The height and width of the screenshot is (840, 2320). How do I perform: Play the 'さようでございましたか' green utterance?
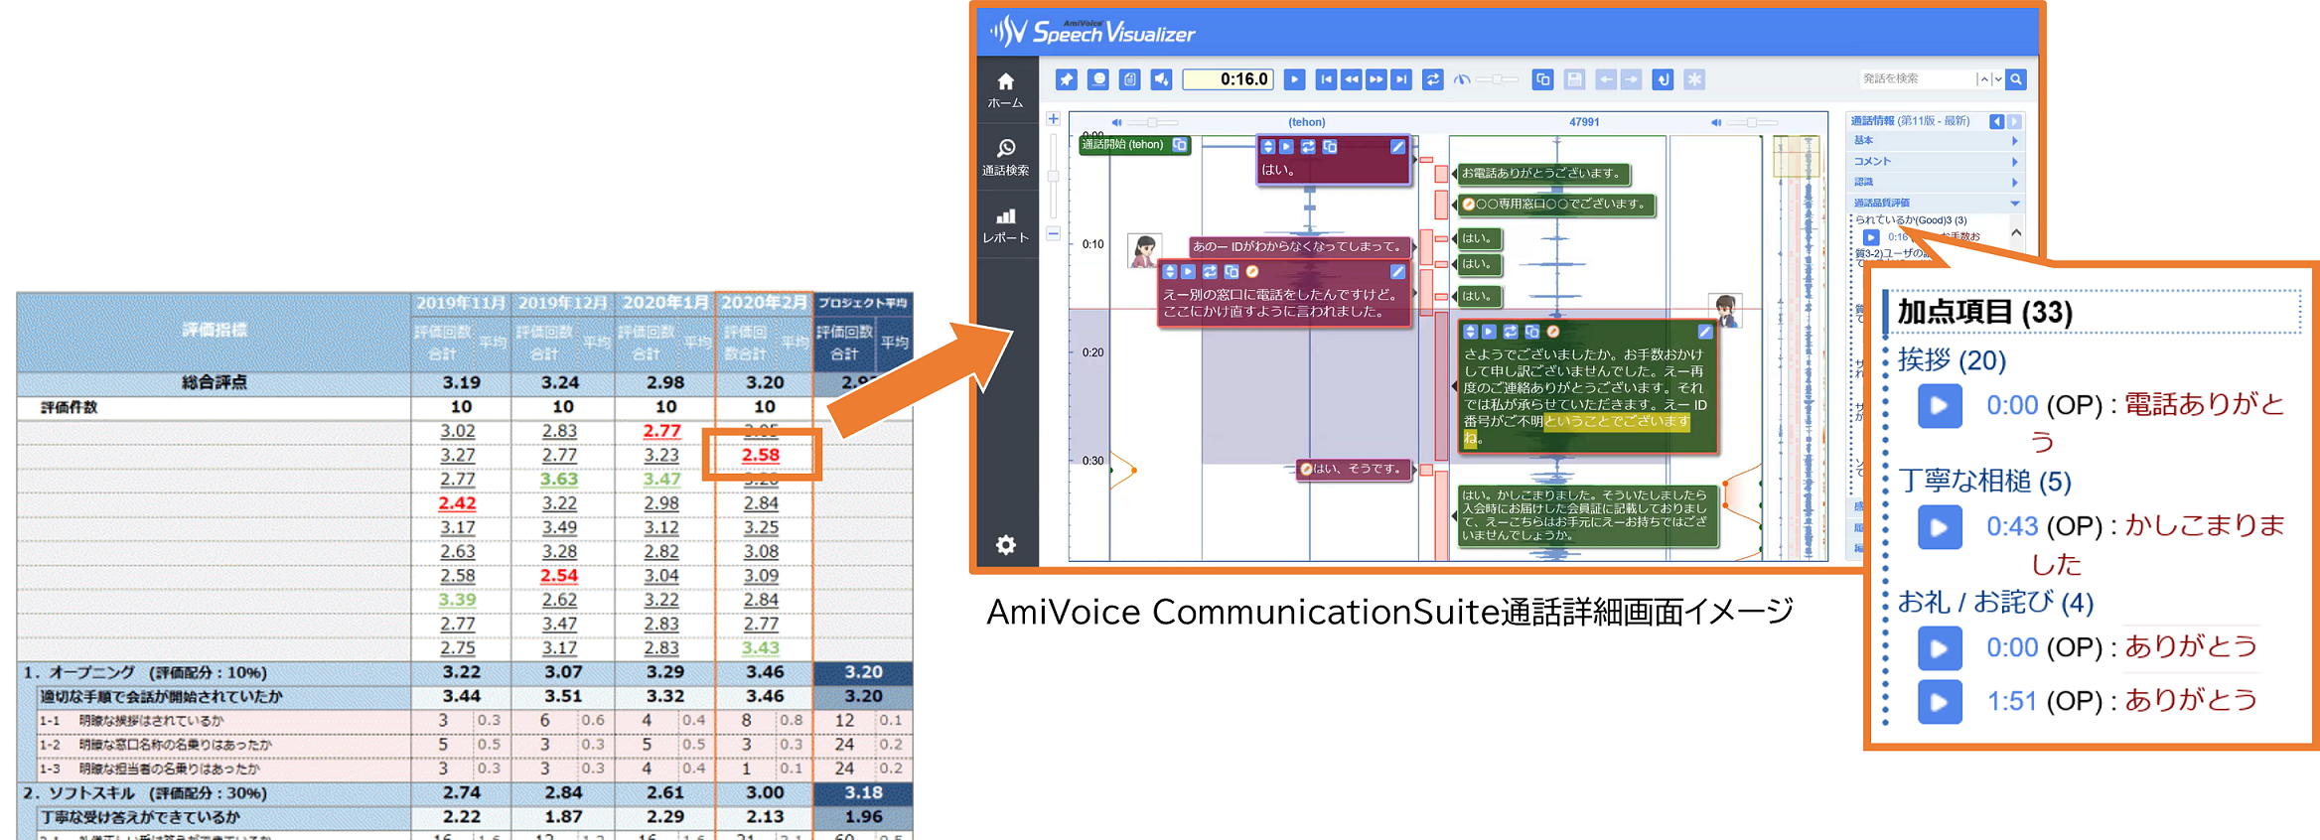pos(1489,332)
